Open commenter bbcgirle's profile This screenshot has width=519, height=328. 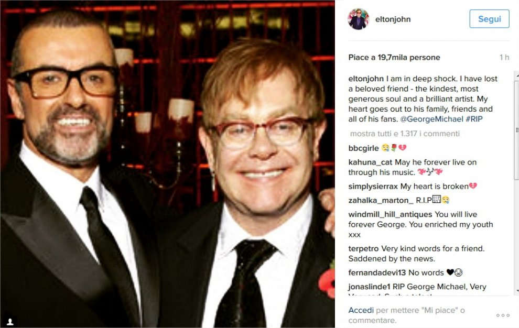click(363, 148)
